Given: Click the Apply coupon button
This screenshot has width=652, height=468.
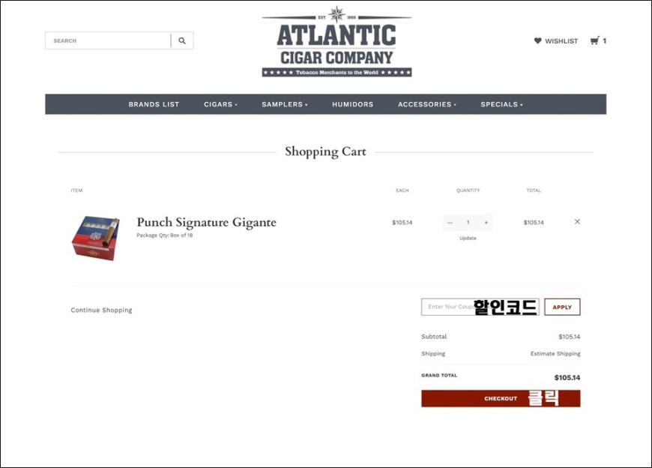Looking at the screenshot, I should (562, 307).
